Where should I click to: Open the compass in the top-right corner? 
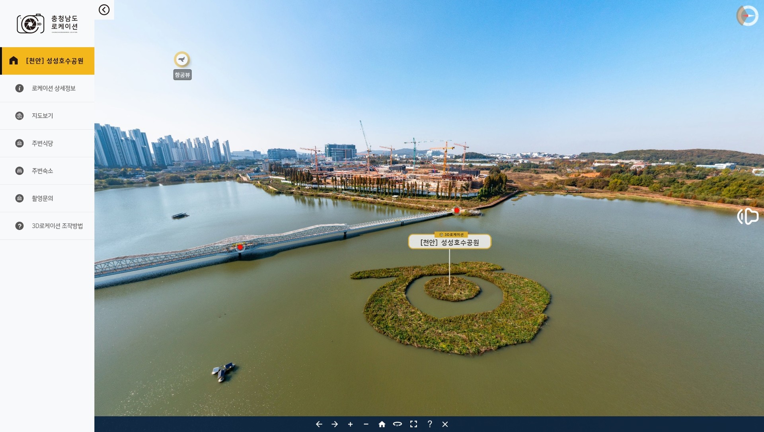click(x=747, y=16)
